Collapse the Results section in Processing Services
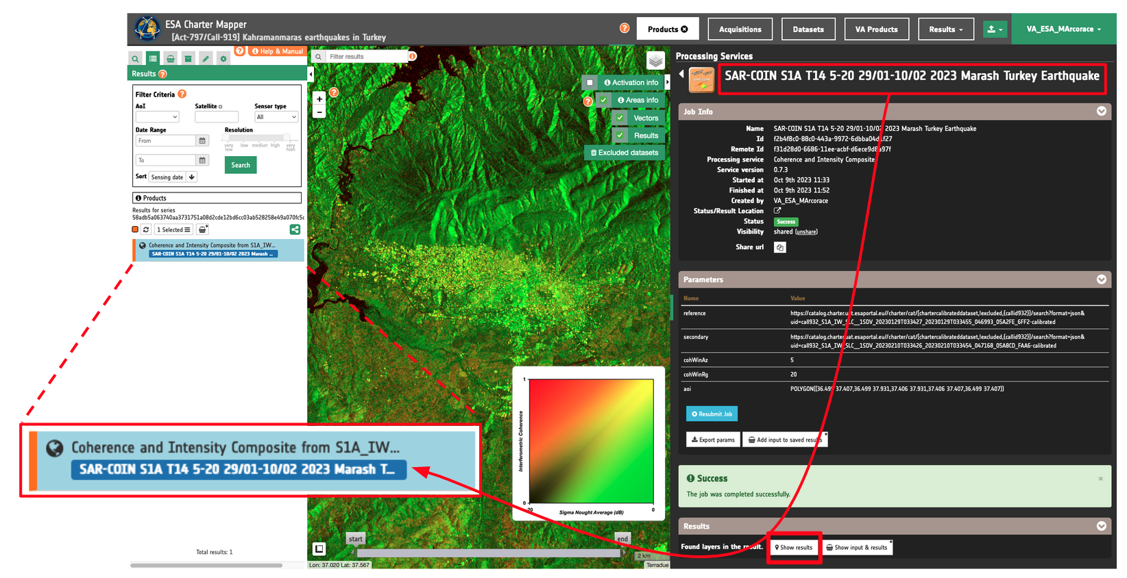This screenshot has height=578, width=1127. coord(1102,526)
